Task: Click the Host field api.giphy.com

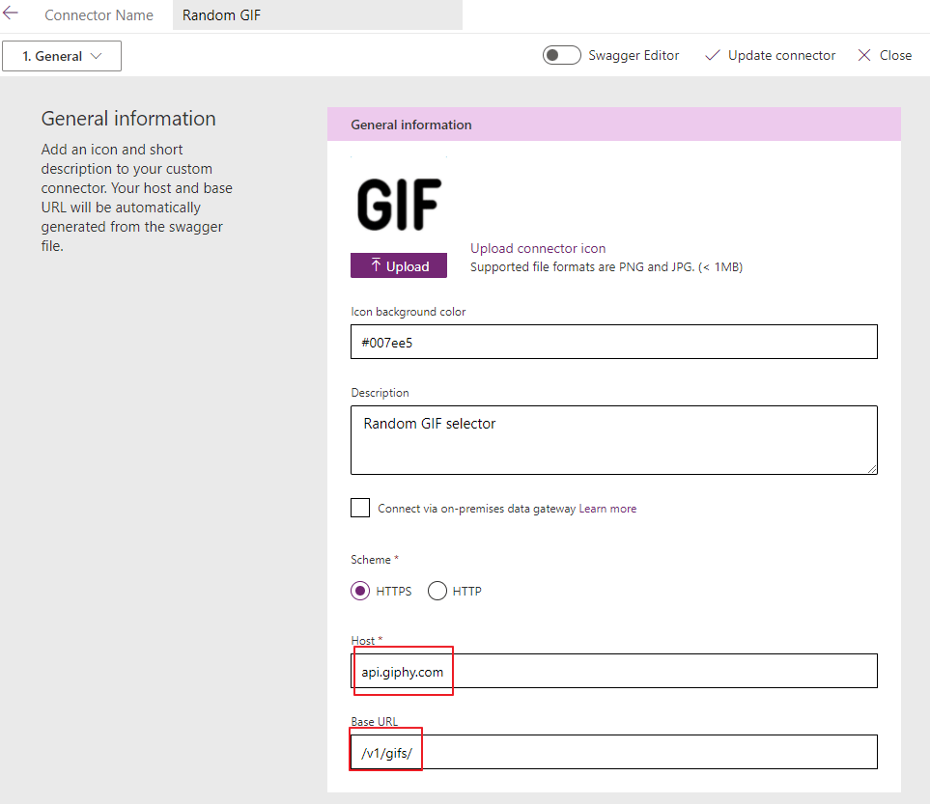Action: pyautogui.click(x=613, y=671)
